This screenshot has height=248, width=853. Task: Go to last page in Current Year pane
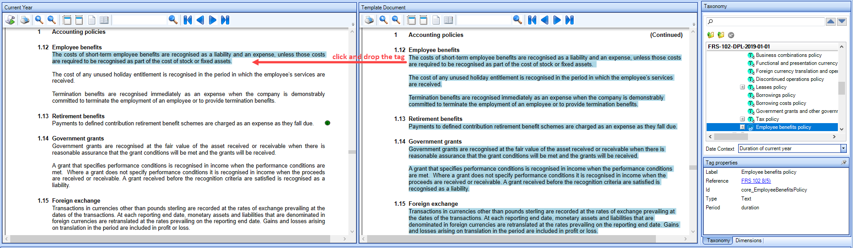point(225,20)
